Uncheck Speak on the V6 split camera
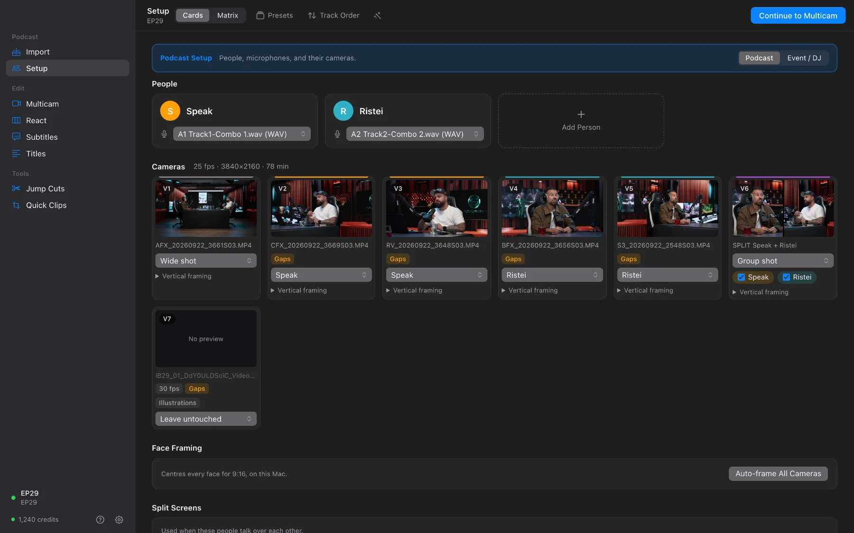This screenshot has width=854, height=533. click(741, 277)
